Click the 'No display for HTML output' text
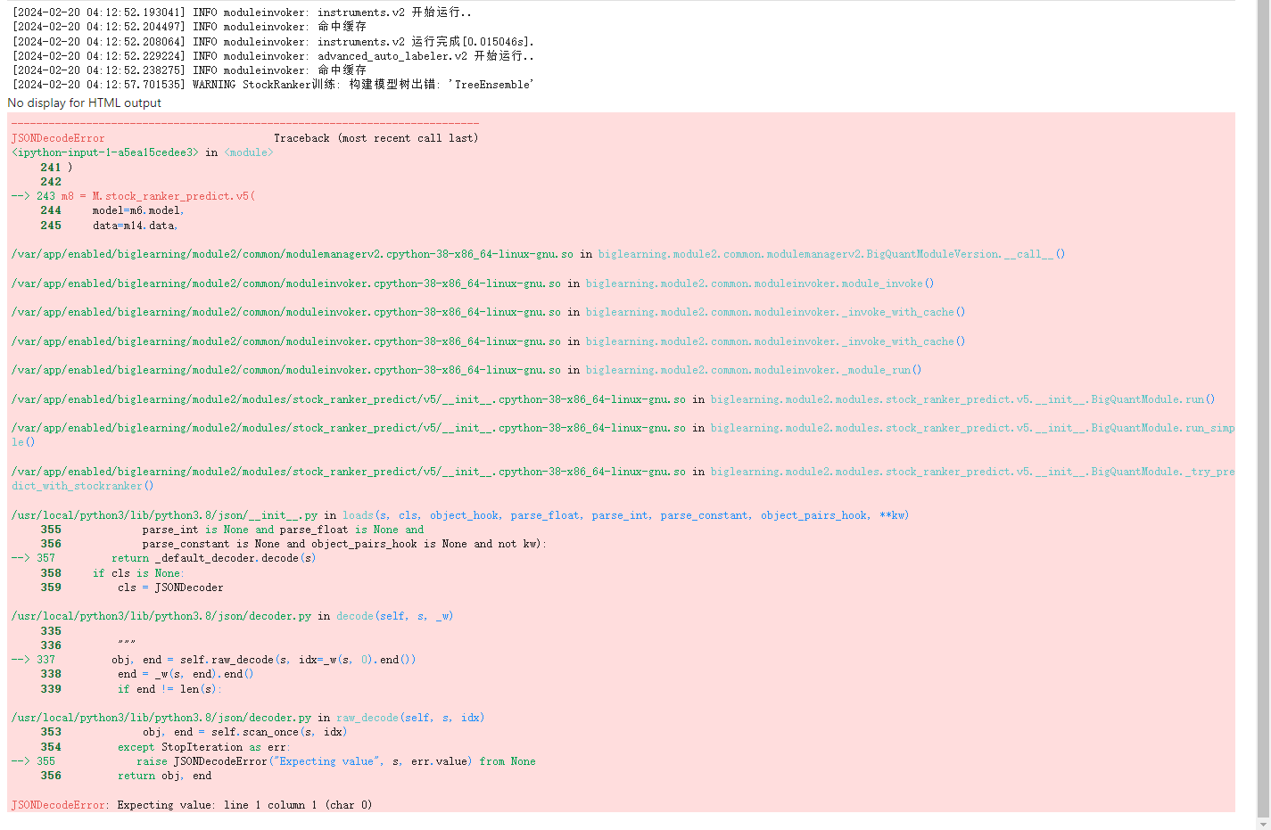Screen dimensions: 1271x830 click(85, 103)
